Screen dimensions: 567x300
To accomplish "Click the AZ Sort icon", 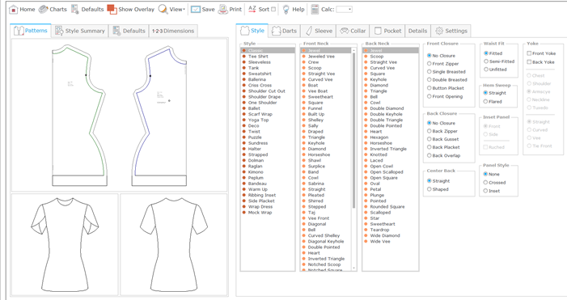I will (252, 10).
